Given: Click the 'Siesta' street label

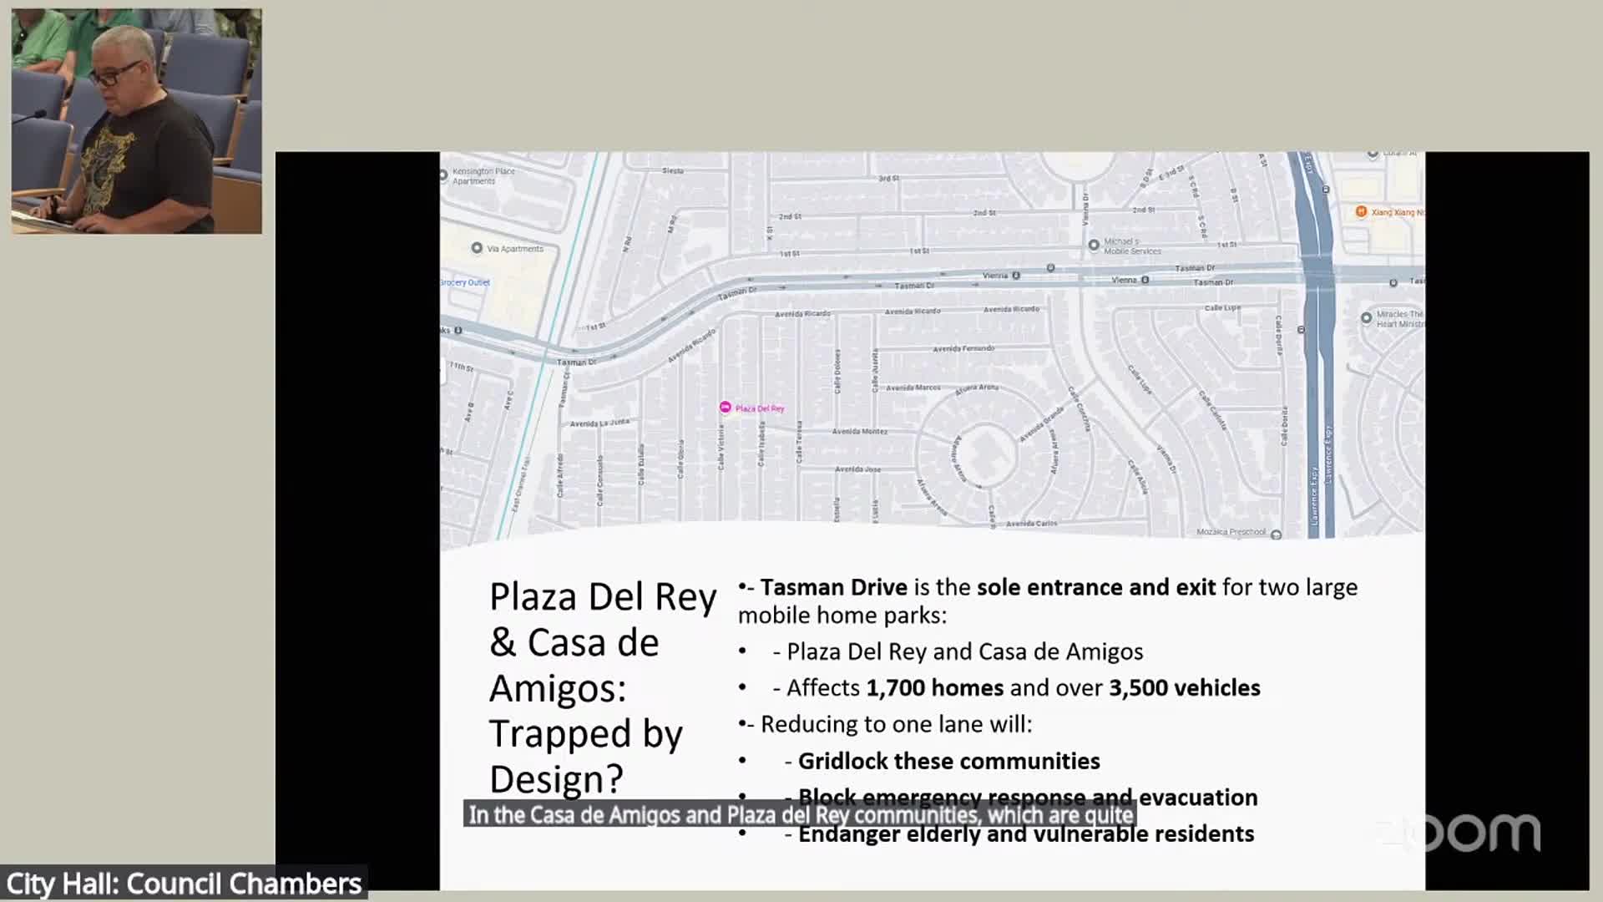Looking at the screenshot, I should tap(673, 170).
